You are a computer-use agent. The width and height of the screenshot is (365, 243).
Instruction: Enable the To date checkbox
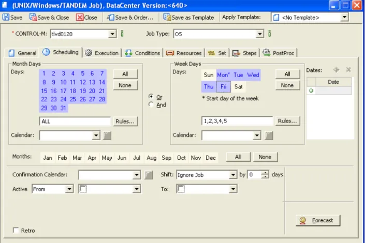click(181, 189)
